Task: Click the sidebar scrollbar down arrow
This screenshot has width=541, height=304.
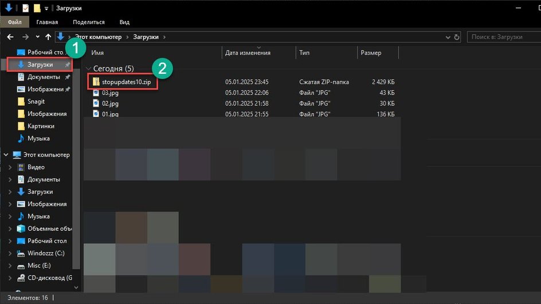Action: [76, 287]
